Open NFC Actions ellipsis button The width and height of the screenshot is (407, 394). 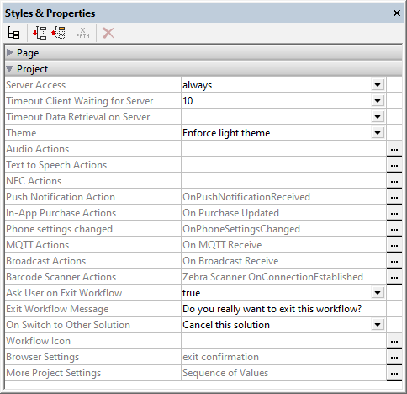click(x=394, y=181)
